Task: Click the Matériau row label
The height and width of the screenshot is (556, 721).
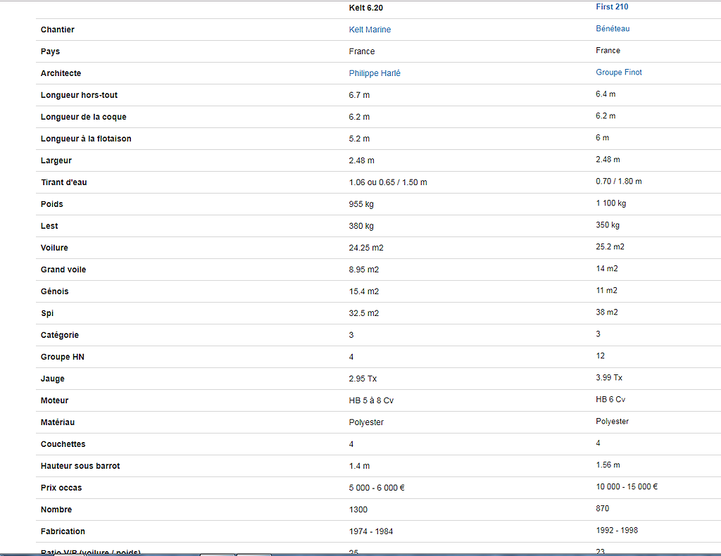Action: tap(58, 422)
